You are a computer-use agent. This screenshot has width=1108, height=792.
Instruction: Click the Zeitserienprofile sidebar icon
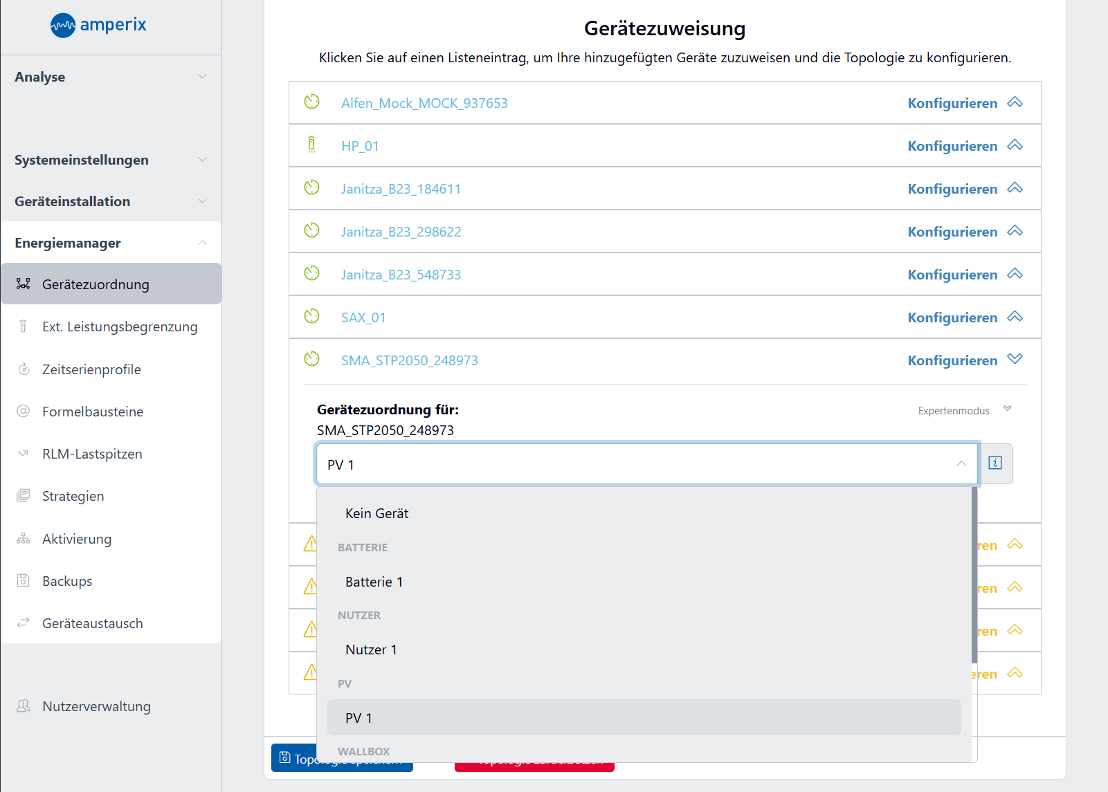(x=24, y=369)
